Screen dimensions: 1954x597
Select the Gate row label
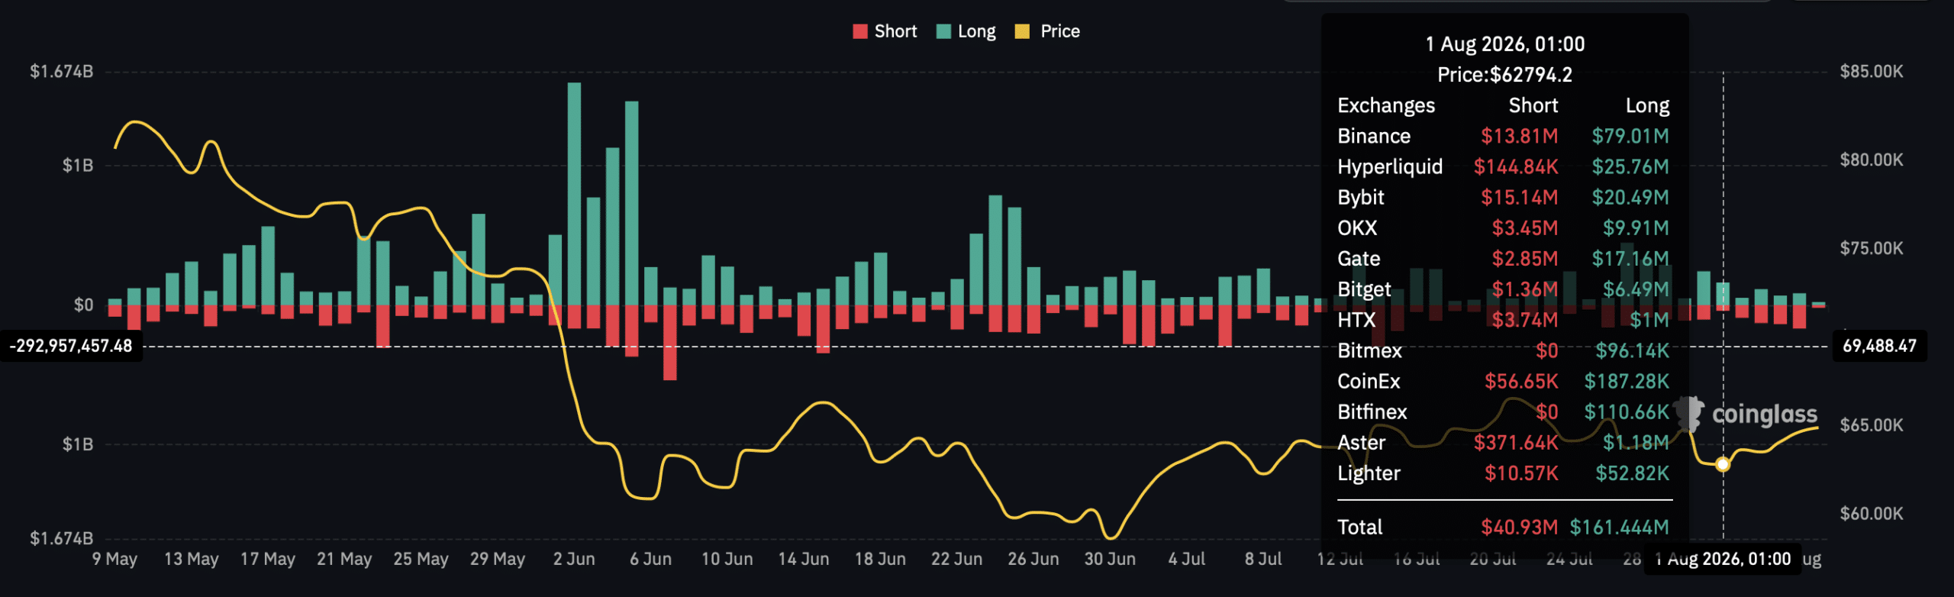[1359, 258]
